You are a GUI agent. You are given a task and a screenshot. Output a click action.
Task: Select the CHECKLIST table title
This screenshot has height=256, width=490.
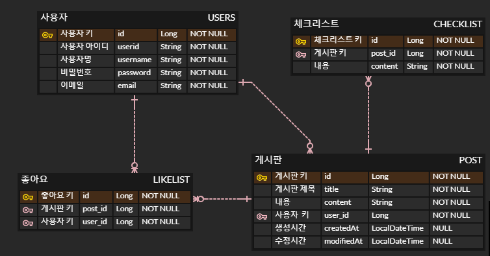click(458, 24)
